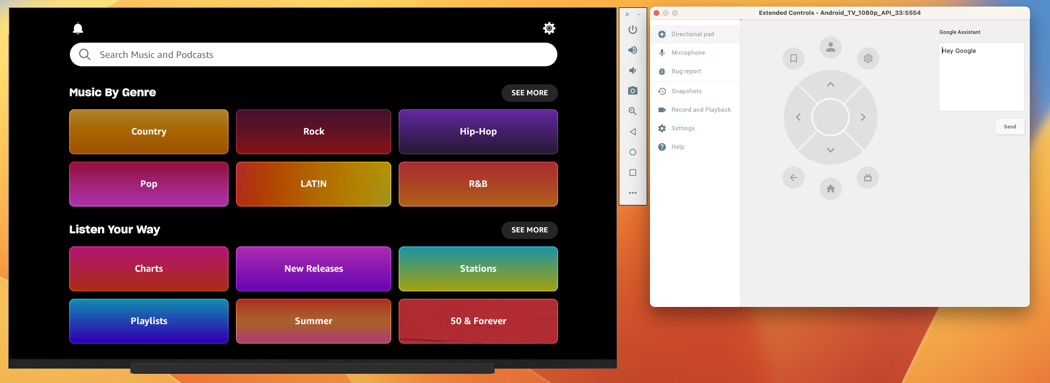Image resolution: width=1050 pixels, height=383 pixels.
Task: Open the R&B genre tile
Action: [478, 184]
